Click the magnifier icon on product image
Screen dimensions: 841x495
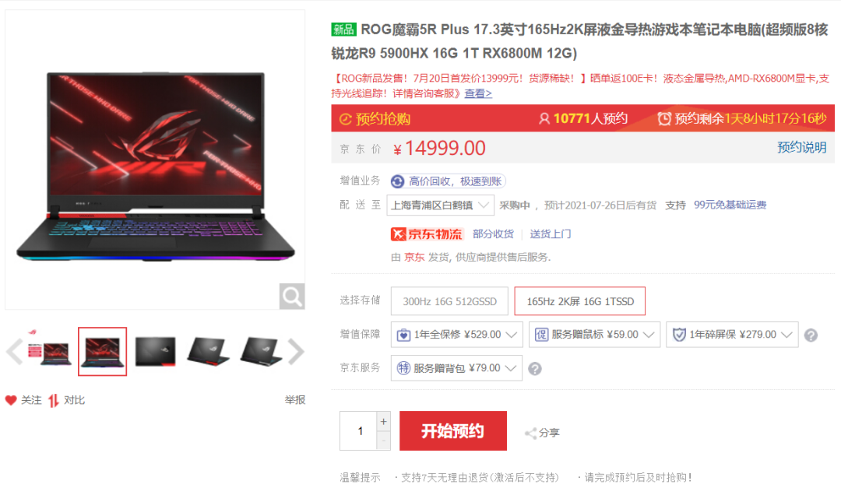[292, 296]
